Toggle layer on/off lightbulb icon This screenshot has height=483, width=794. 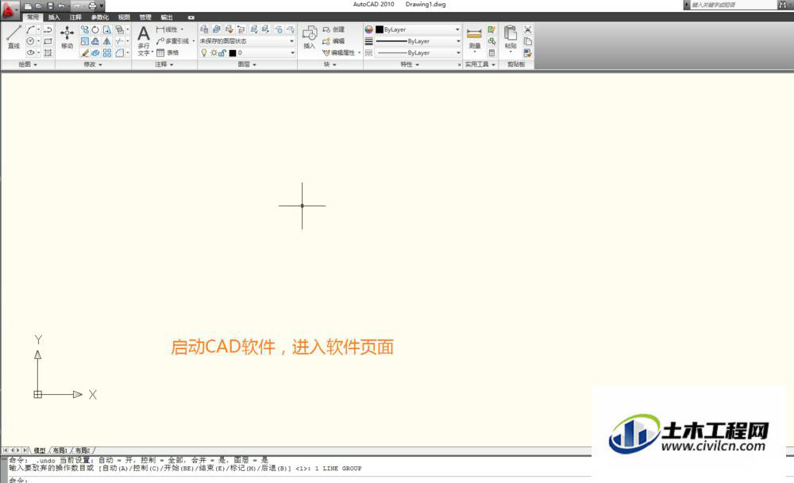pos(204,52)
